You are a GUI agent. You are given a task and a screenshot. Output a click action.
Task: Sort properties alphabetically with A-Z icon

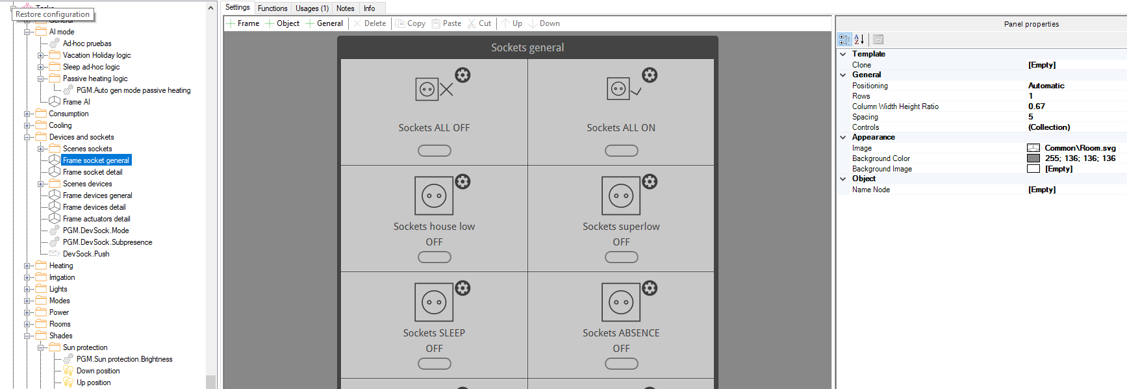point(859,40)
